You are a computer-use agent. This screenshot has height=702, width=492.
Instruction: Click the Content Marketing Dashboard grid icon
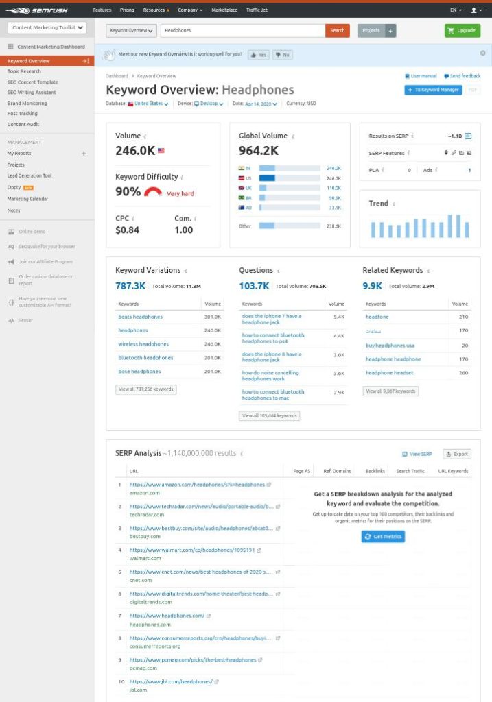[x=11, y=47]
